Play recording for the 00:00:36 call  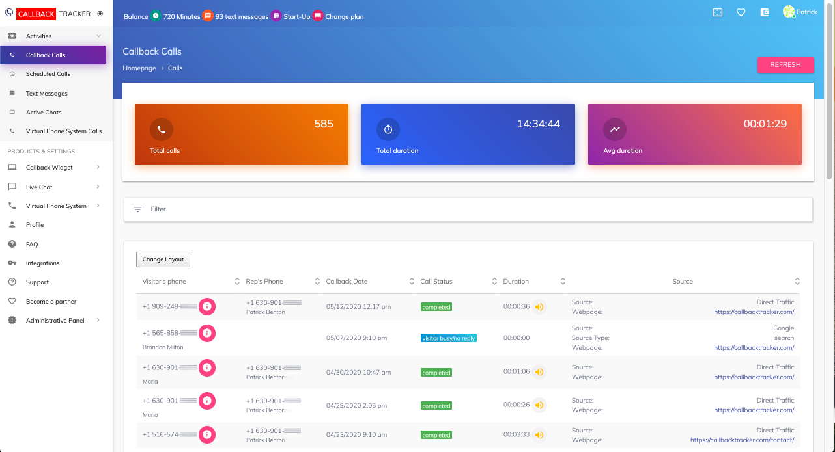[539, 306]
